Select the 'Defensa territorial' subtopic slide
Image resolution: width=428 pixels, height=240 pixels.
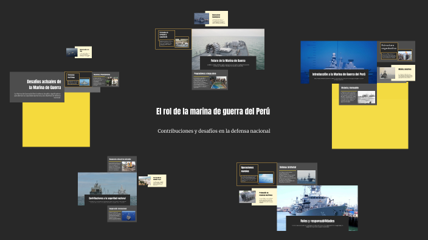pos(297,174)
